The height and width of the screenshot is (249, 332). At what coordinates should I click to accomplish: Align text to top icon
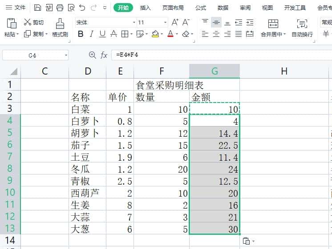click(205, 21)
